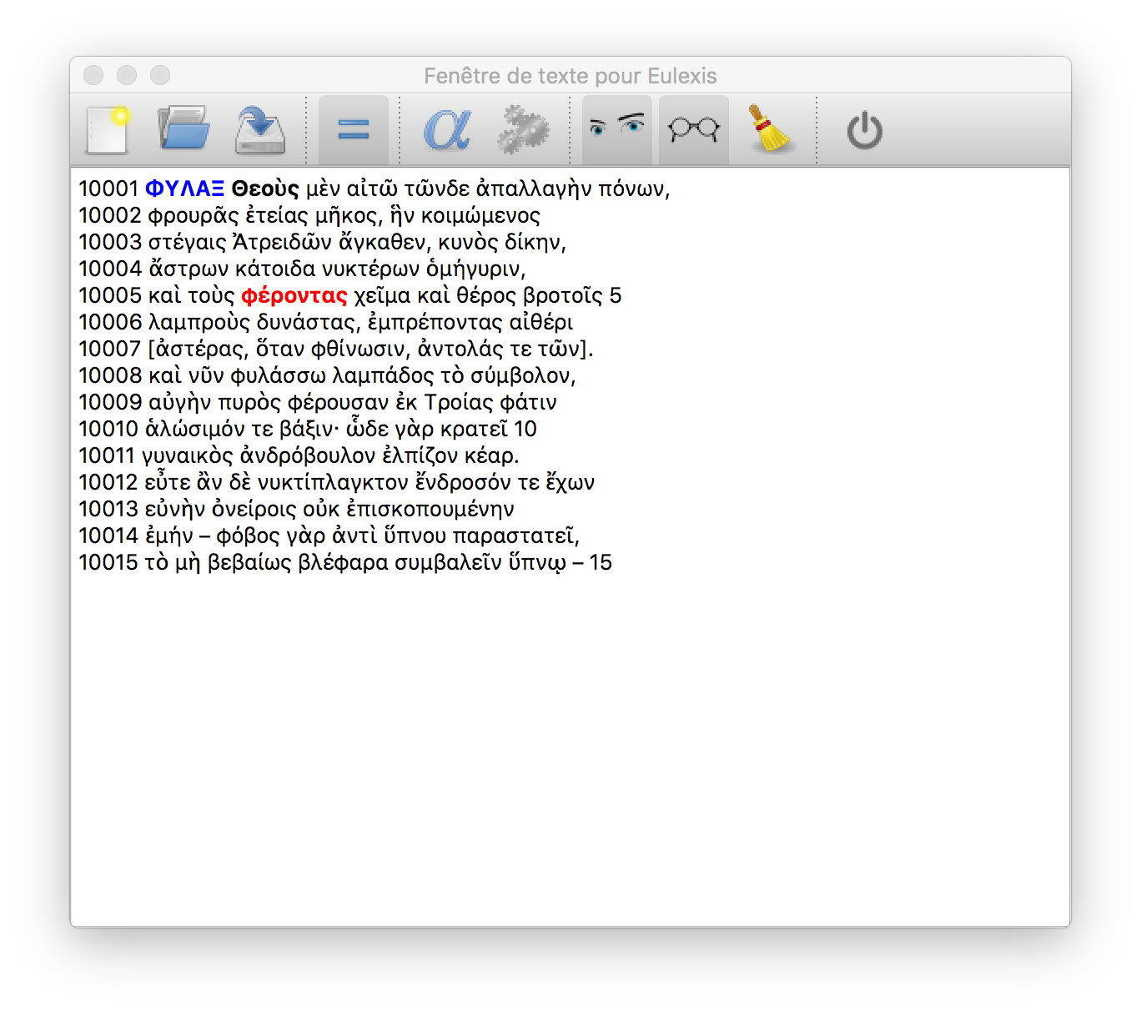Click the bold word Θεοὺς
This screenshot has height=1011, width=1141.
click(265, 189)
